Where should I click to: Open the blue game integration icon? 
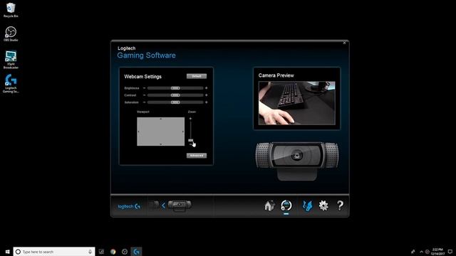coord(307,206)
